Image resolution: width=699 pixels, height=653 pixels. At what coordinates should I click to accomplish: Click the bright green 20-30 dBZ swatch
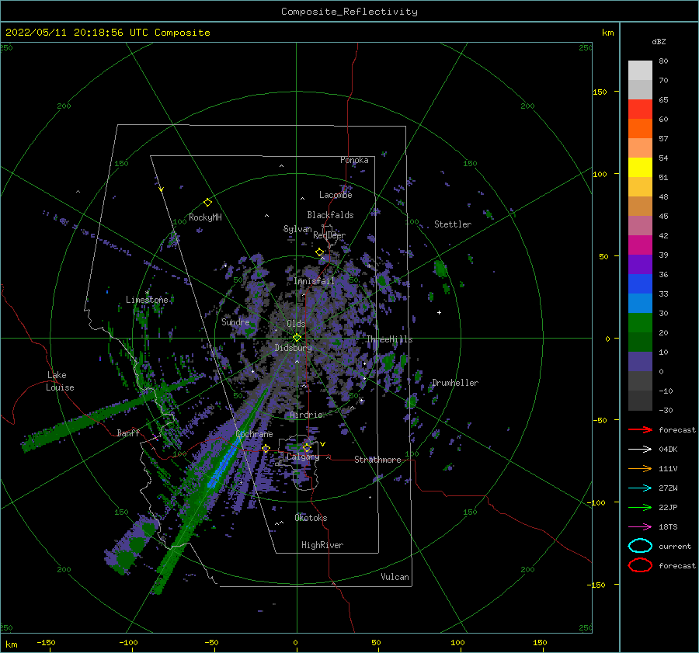pyautogui.click(x=640, y=323)
